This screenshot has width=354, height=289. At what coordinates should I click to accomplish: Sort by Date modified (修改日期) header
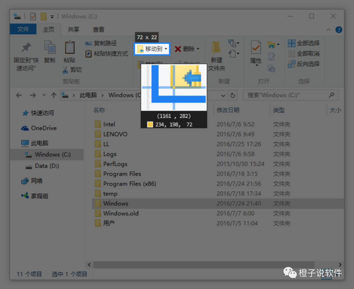coord(228,110)
